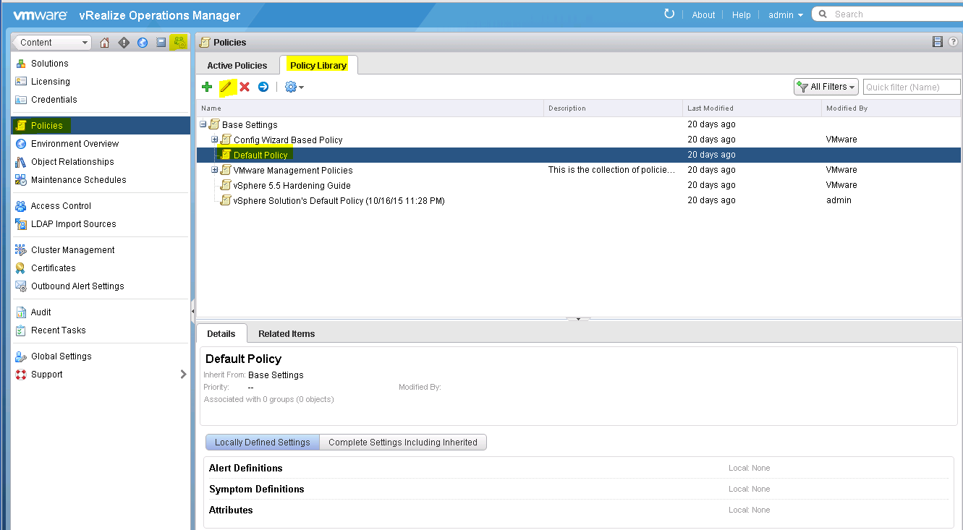
Task: Select vSphere Solution's Default Policy row
Action: [578, 200]
